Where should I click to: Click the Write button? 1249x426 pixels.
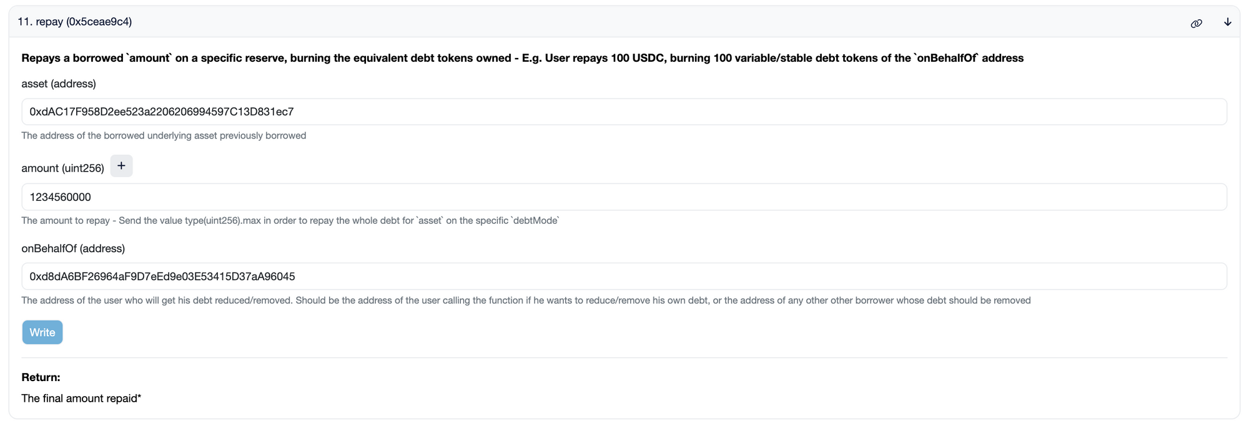pos(42,332)
